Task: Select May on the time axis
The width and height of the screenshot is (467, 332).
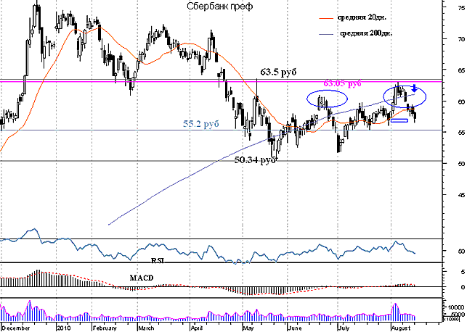Action: tap(248, 328)
